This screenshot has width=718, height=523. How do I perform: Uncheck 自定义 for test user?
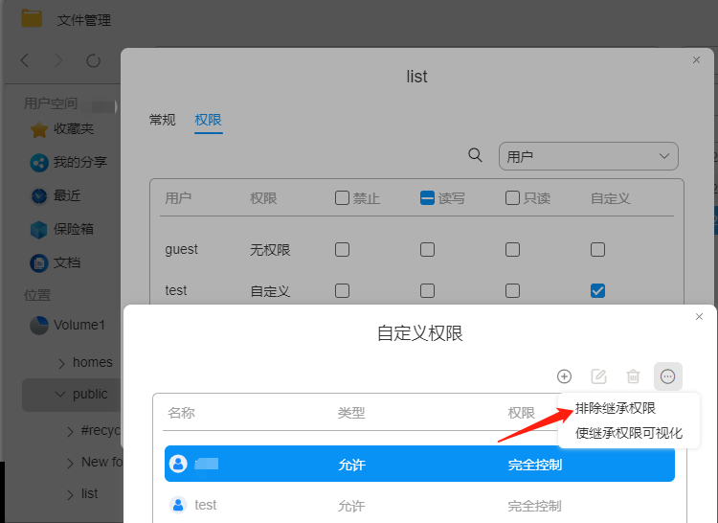pyautogui.click(x=597, y=291)
